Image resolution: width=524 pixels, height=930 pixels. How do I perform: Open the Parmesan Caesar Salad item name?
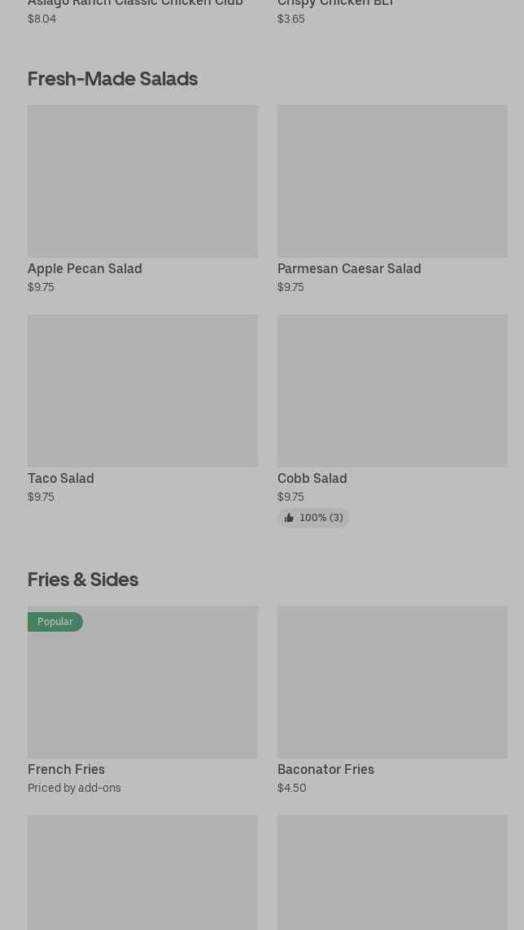point(349,268)
